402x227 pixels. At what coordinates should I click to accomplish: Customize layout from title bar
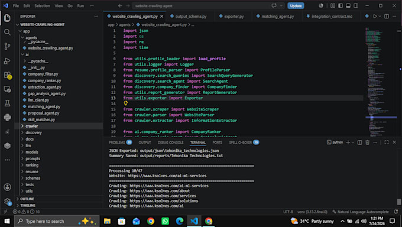pyautogui.click(x=333, y=6)
